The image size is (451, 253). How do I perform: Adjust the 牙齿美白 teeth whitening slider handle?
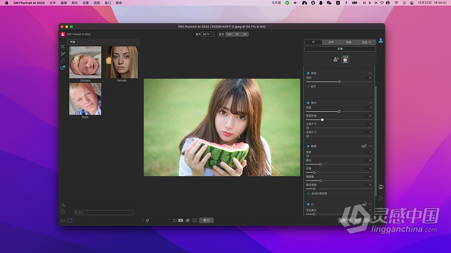pos(314,214)
